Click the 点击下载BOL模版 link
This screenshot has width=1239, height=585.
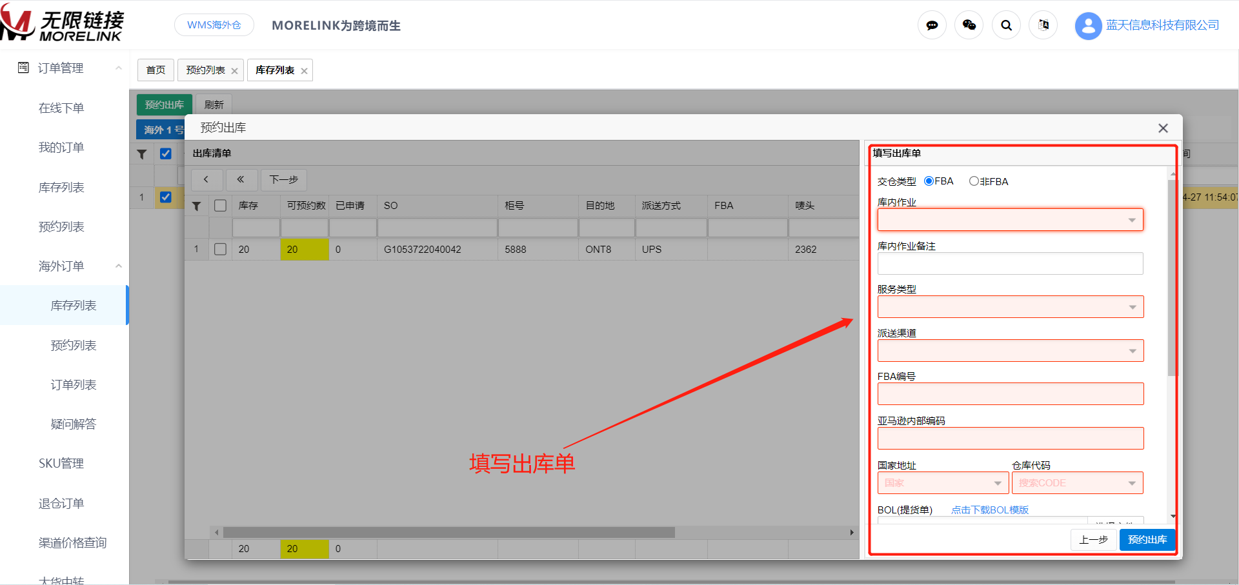pyautogui.click(x=990, y=510)
